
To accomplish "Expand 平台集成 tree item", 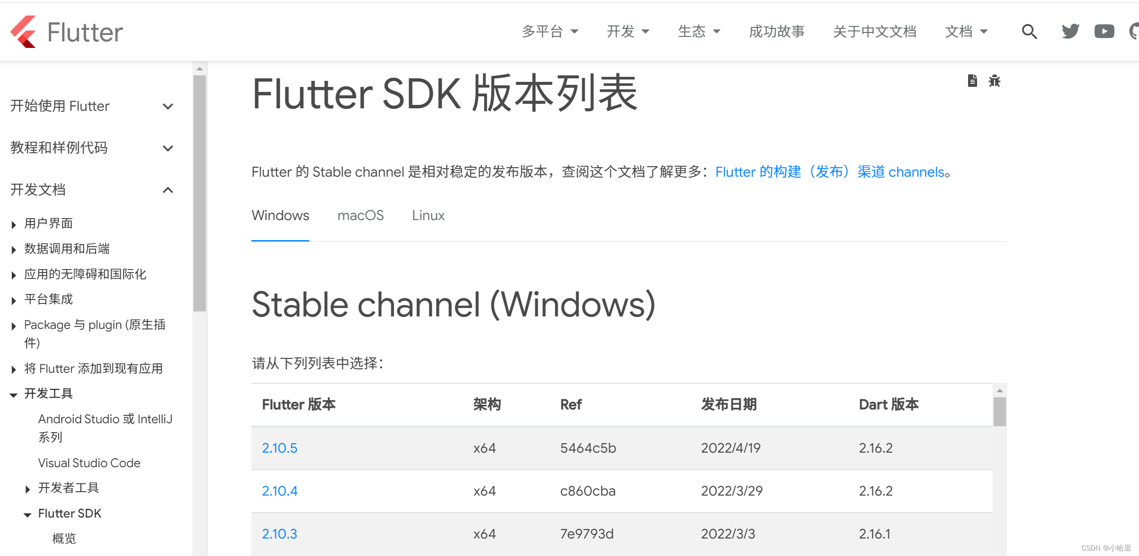I will click(x=14, y=300).
